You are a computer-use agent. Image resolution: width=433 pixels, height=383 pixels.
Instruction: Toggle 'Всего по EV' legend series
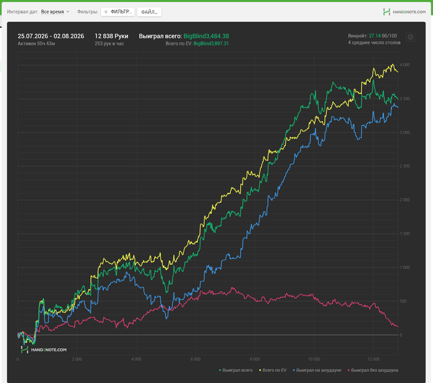pos(273,370)
